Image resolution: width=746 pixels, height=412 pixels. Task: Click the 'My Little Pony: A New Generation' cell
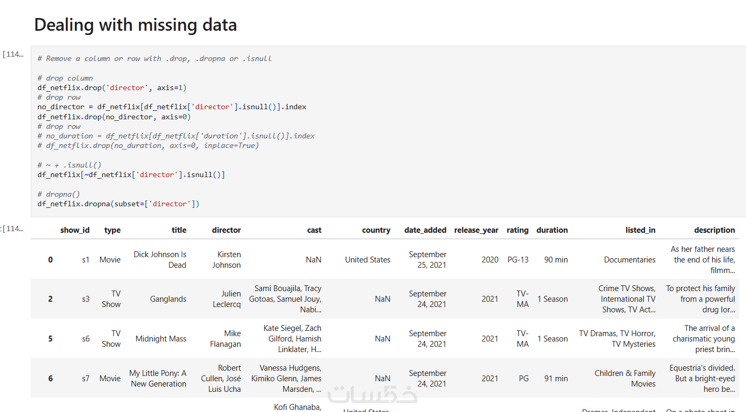click(x=158, y=379)
